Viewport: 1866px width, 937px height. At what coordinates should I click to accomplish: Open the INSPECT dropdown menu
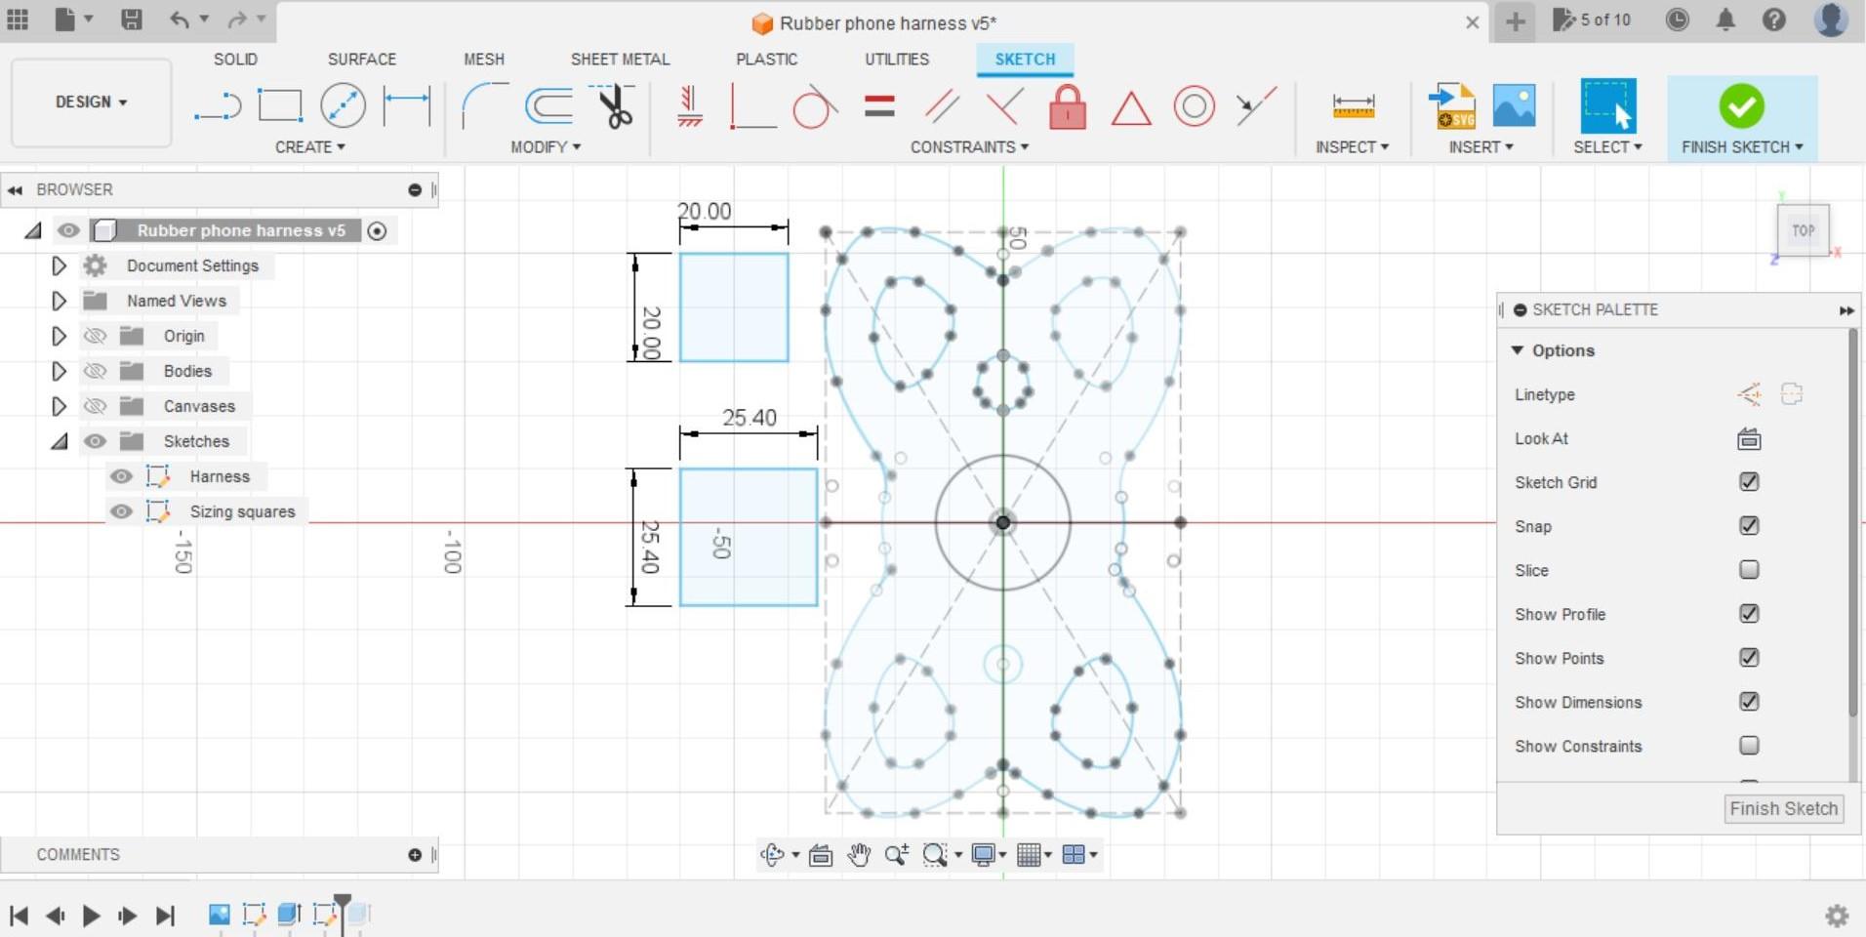(x=1352, y=147)
